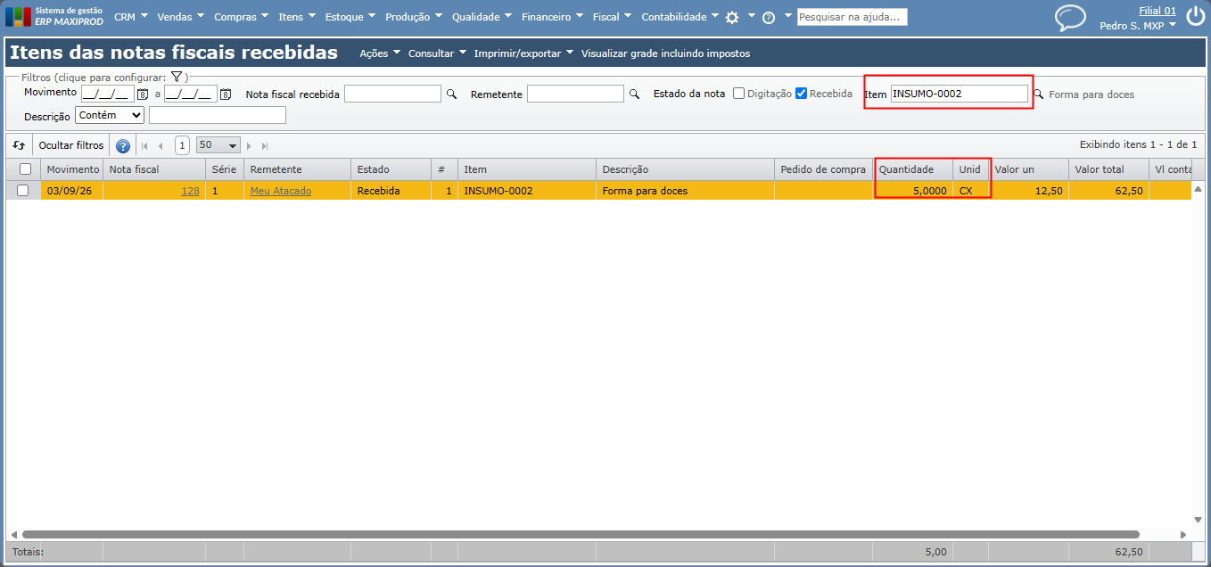Click the blue help icon next to Ocultar filtros

(123, 145)
